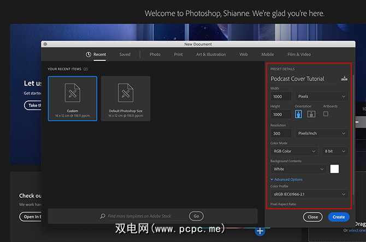
Task: Click the Height field showing 1000
Action: coord(281,114)
